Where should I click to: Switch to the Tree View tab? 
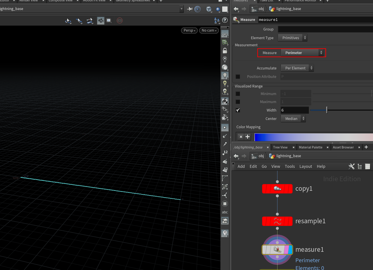[280, 147]
